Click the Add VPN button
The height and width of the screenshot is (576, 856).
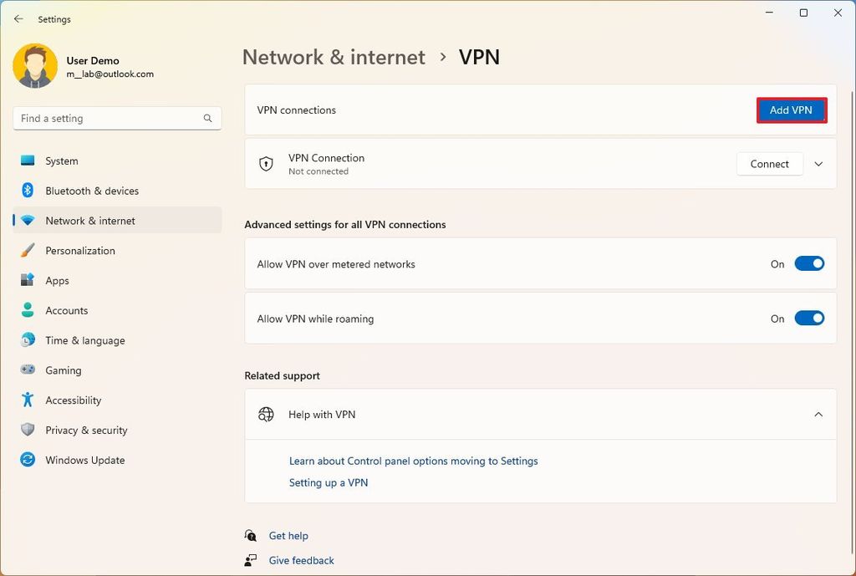(791, 110)
